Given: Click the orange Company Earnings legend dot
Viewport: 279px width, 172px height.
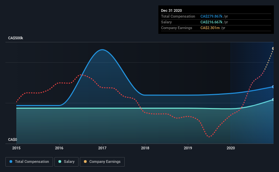Looking at the screenshot, I should point(85,162).
